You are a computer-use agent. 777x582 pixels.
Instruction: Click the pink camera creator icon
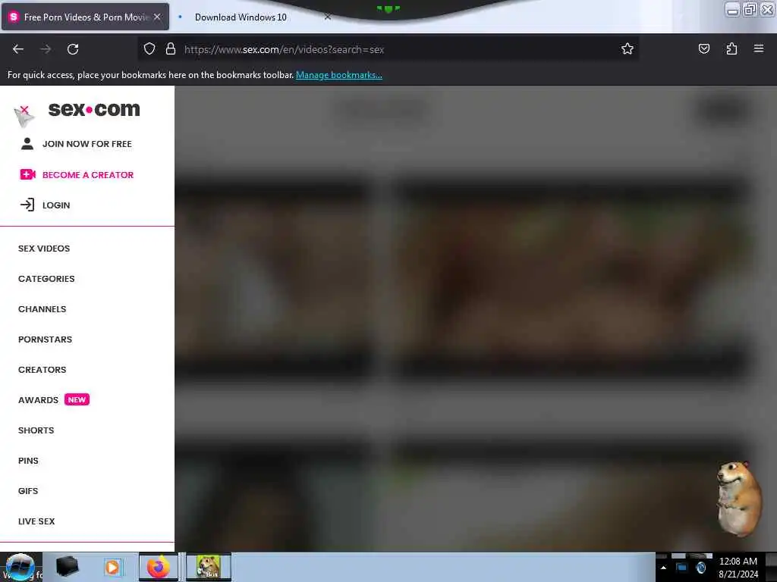tap(28, 174)
